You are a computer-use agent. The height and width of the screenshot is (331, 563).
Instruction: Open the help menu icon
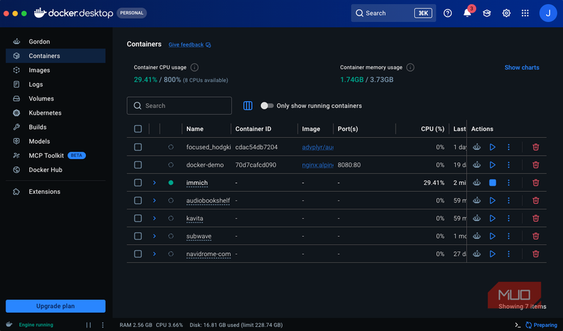pyautogui.click(x=448, y=13)
